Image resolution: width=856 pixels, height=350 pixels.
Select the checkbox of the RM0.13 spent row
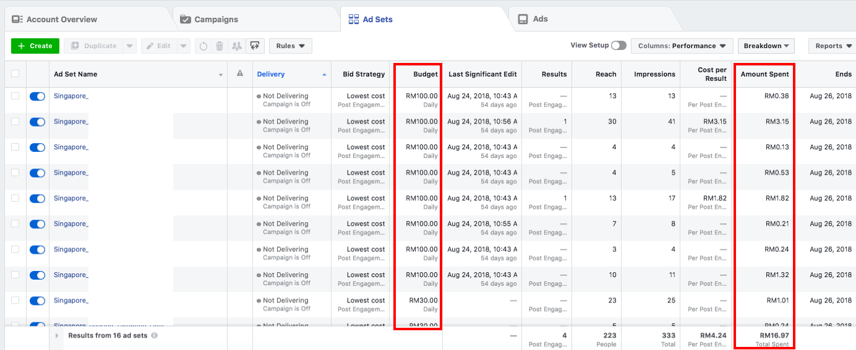pyautogui.click(x=15, y=147)
